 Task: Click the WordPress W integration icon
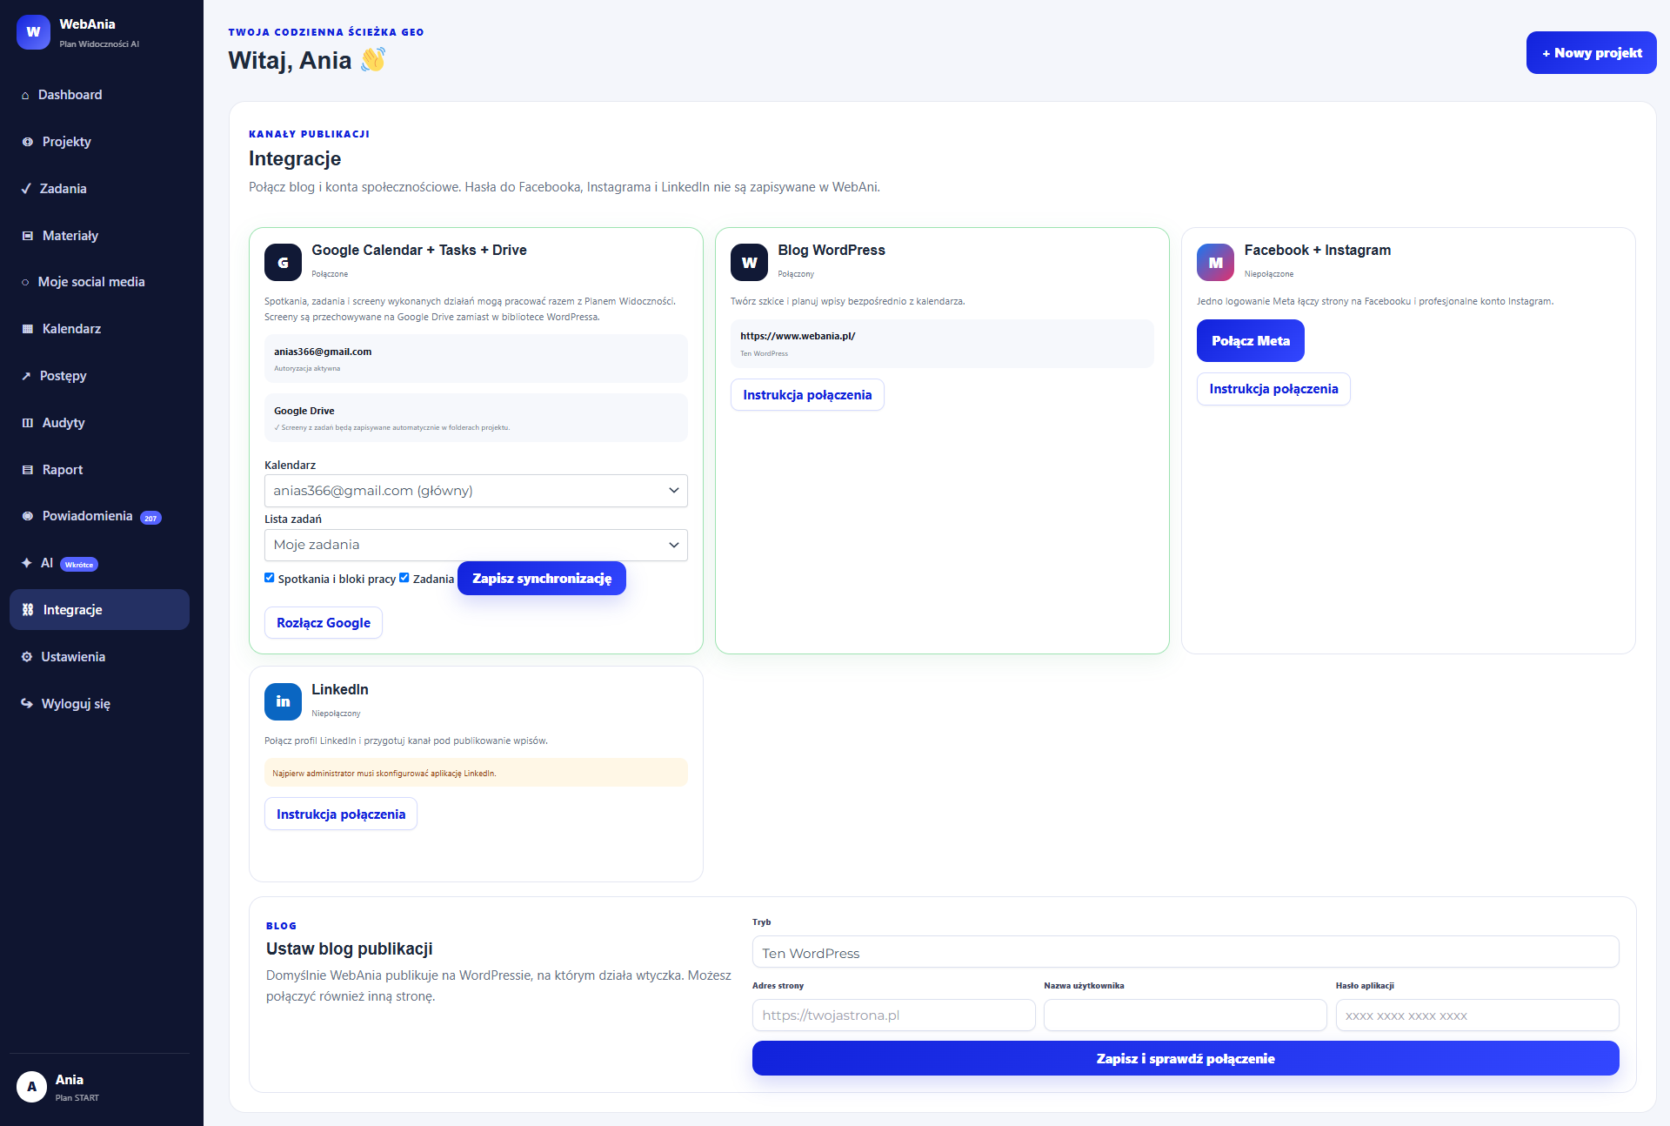(749, 262)
